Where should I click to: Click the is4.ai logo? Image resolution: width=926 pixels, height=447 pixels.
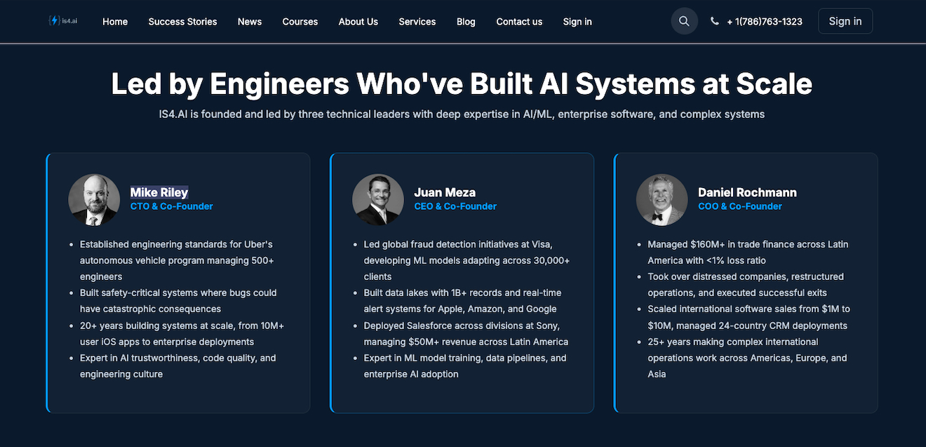(x=63, y=21)
